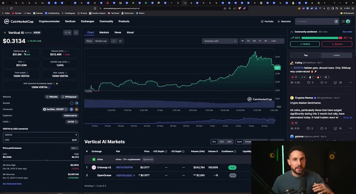Screen dimensions: 356x194
Task: Click the FDV info icon
Action: 24,62
